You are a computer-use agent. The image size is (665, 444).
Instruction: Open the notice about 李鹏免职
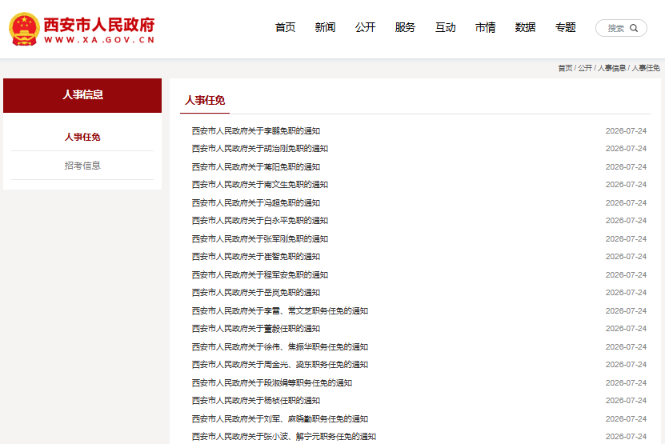point(256,131)
